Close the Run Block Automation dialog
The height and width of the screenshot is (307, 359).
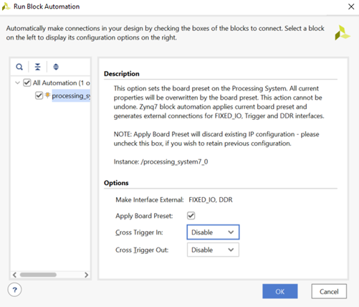[x=351, y=6]
